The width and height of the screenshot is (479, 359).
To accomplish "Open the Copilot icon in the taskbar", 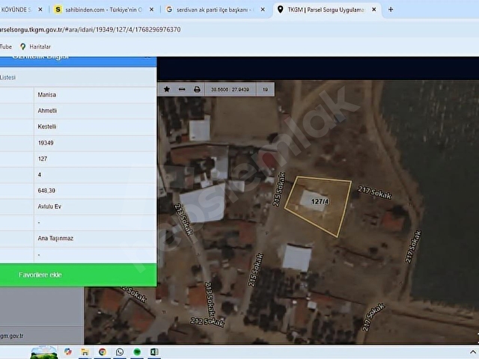I will point(68,352).
